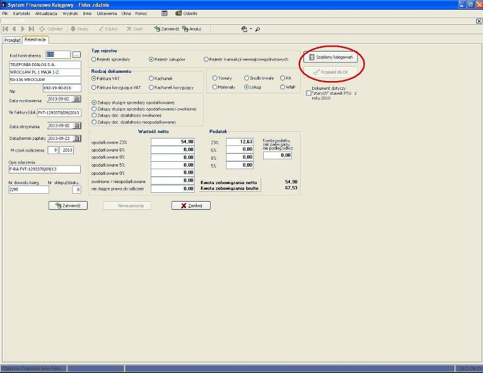Go to the previous record arrow
Viewport: 483px width, 373px height.
click(14, 29)
